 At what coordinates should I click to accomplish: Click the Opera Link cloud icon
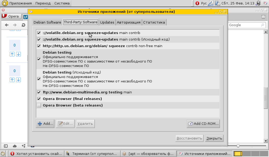click(x=15, y=146)
